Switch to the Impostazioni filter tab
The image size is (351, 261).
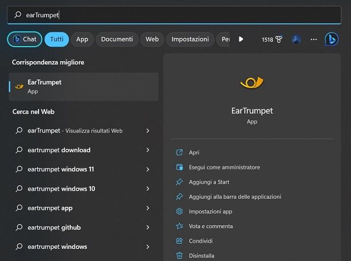[190, 39]
